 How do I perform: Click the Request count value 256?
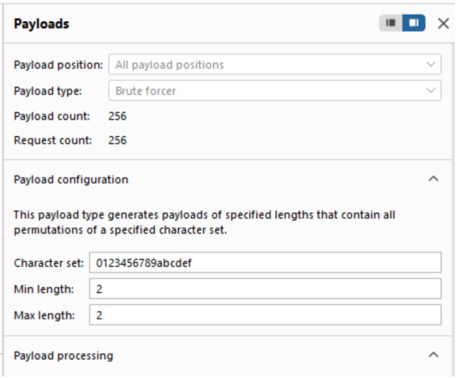click(118, 141)
